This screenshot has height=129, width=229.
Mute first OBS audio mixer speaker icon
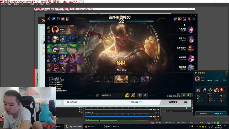154,110
